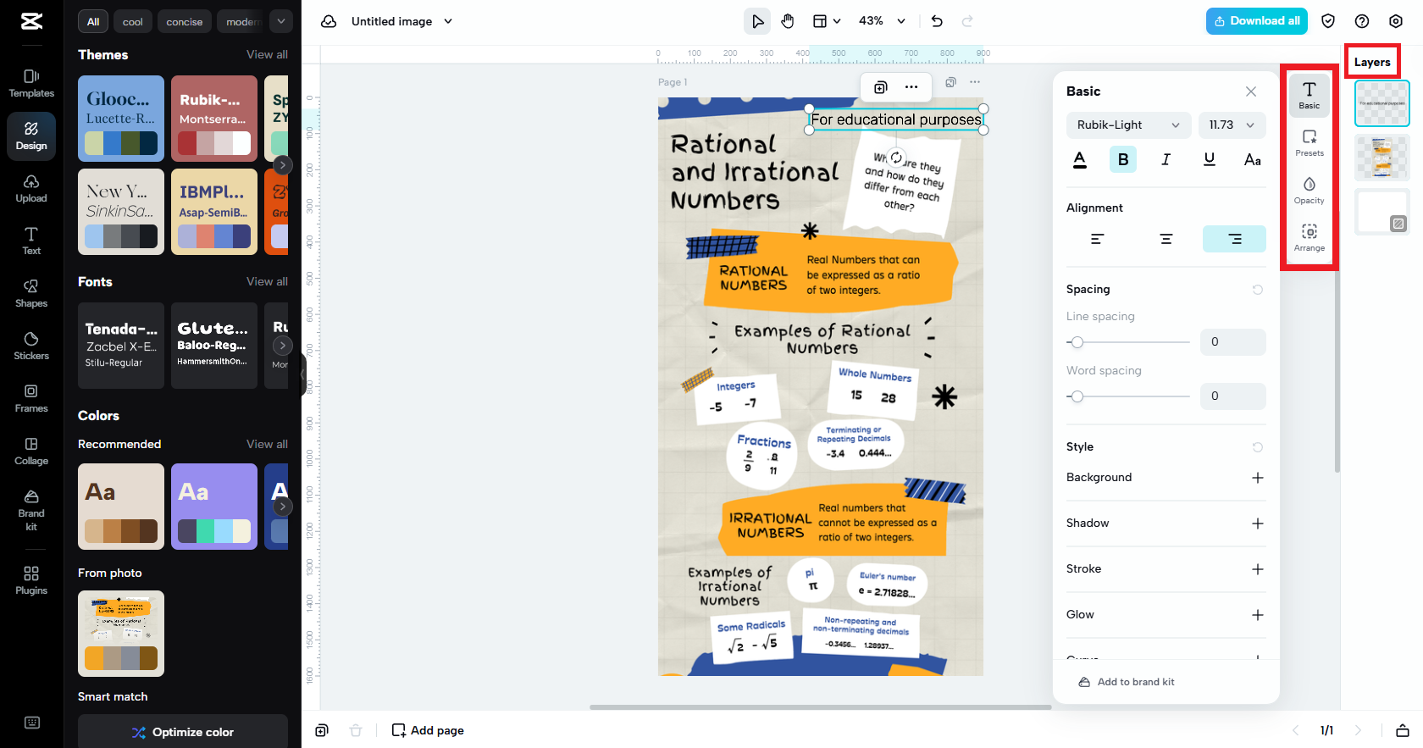
Task: Expand the 43% zoom dropdown
Action: tap(901, 21)
